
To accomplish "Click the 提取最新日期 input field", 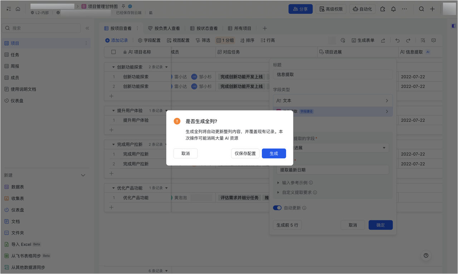I will click(333, 170).
